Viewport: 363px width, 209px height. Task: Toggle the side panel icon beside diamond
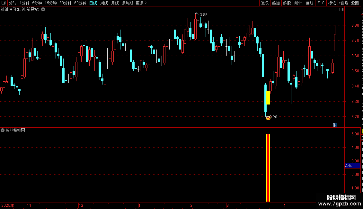click(341, 10)
